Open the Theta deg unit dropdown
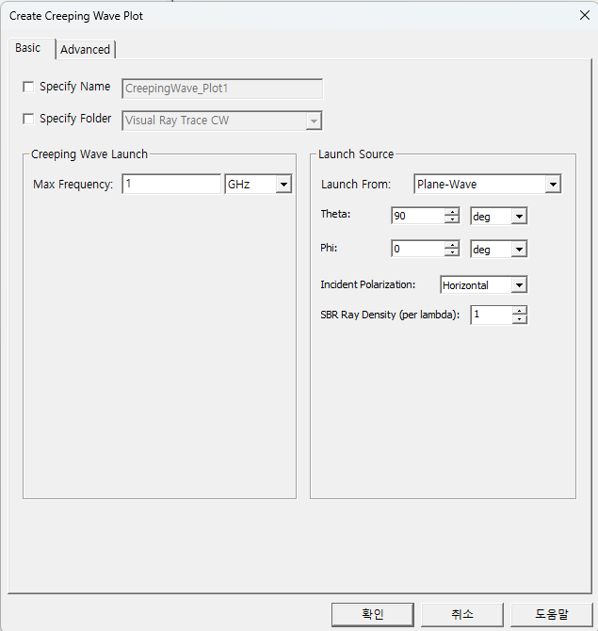This screenshot has height=631, width=598. coord(519,217)
